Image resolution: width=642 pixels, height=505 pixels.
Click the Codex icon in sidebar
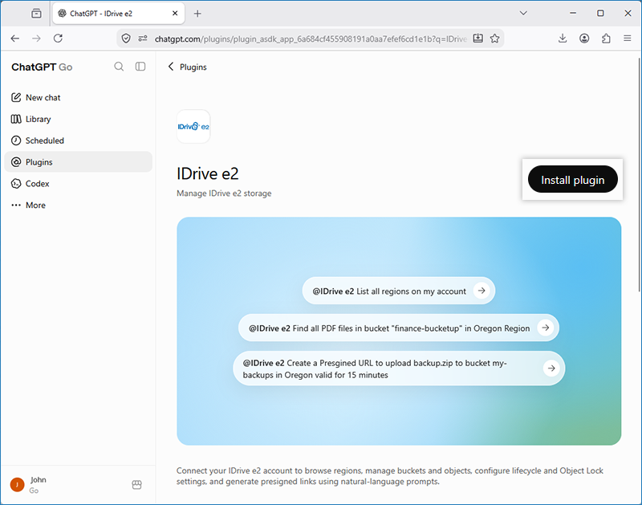pos(16,184)
